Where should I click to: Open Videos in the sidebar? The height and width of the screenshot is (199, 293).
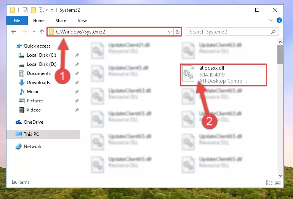[x=30, y=110]
